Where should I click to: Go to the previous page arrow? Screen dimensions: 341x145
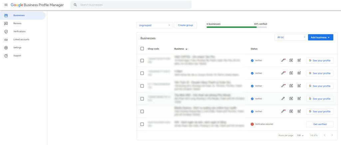[x=324, y=135]
